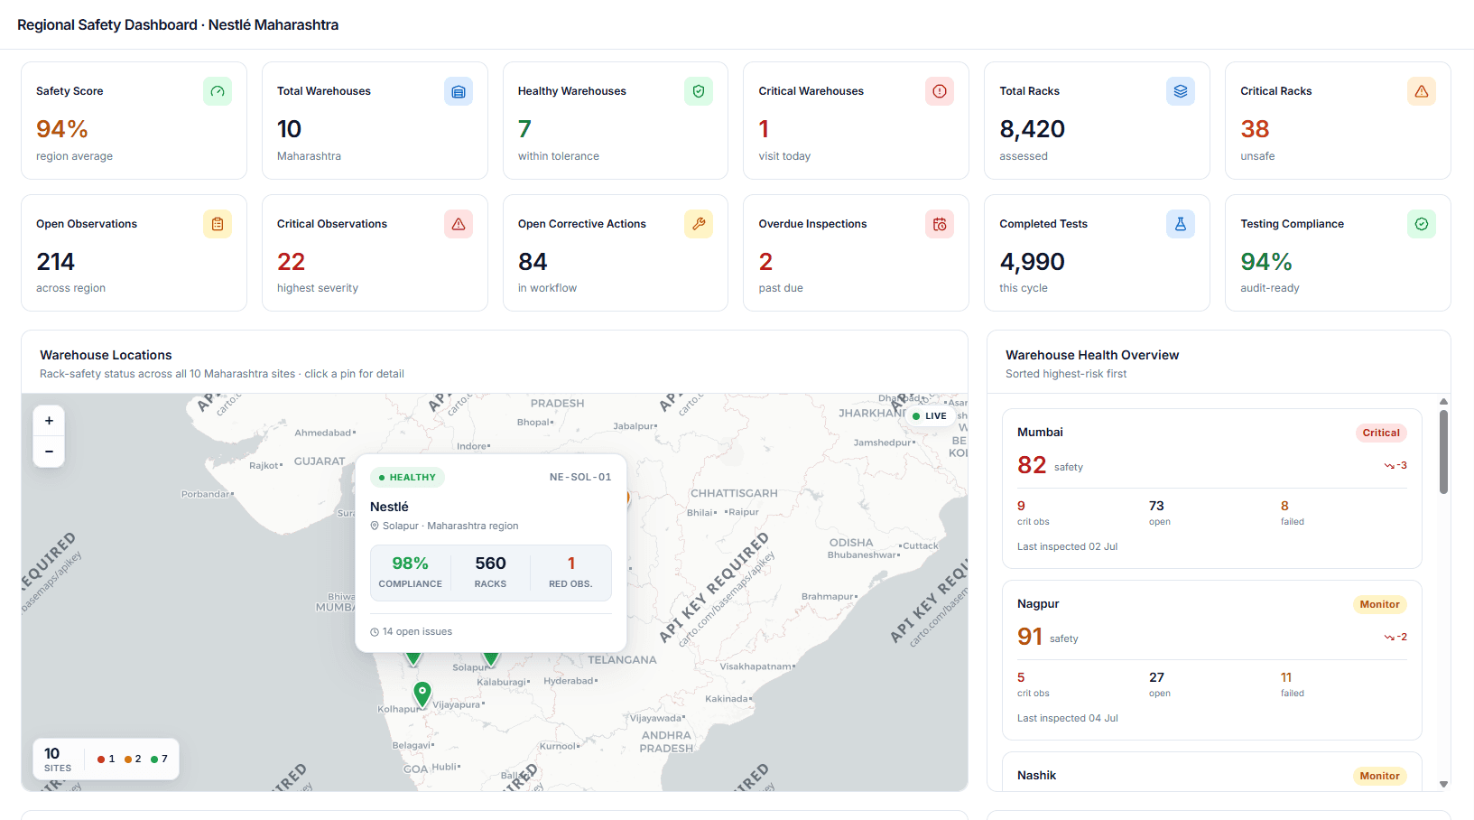Click the Completed Tests flask icon
The height and width of the screenshot is (820, 1474).
tap(1181, 224)
